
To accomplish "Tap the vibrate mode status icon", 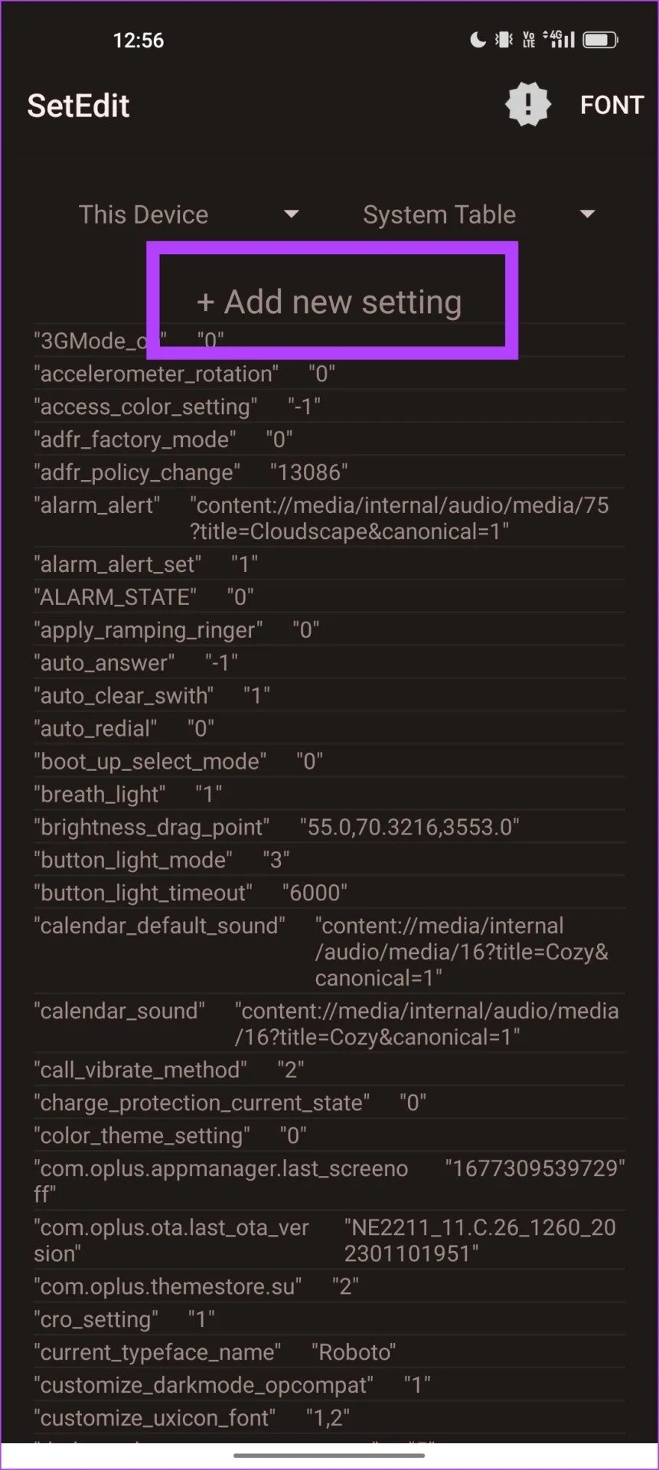I will coord(504,40).
